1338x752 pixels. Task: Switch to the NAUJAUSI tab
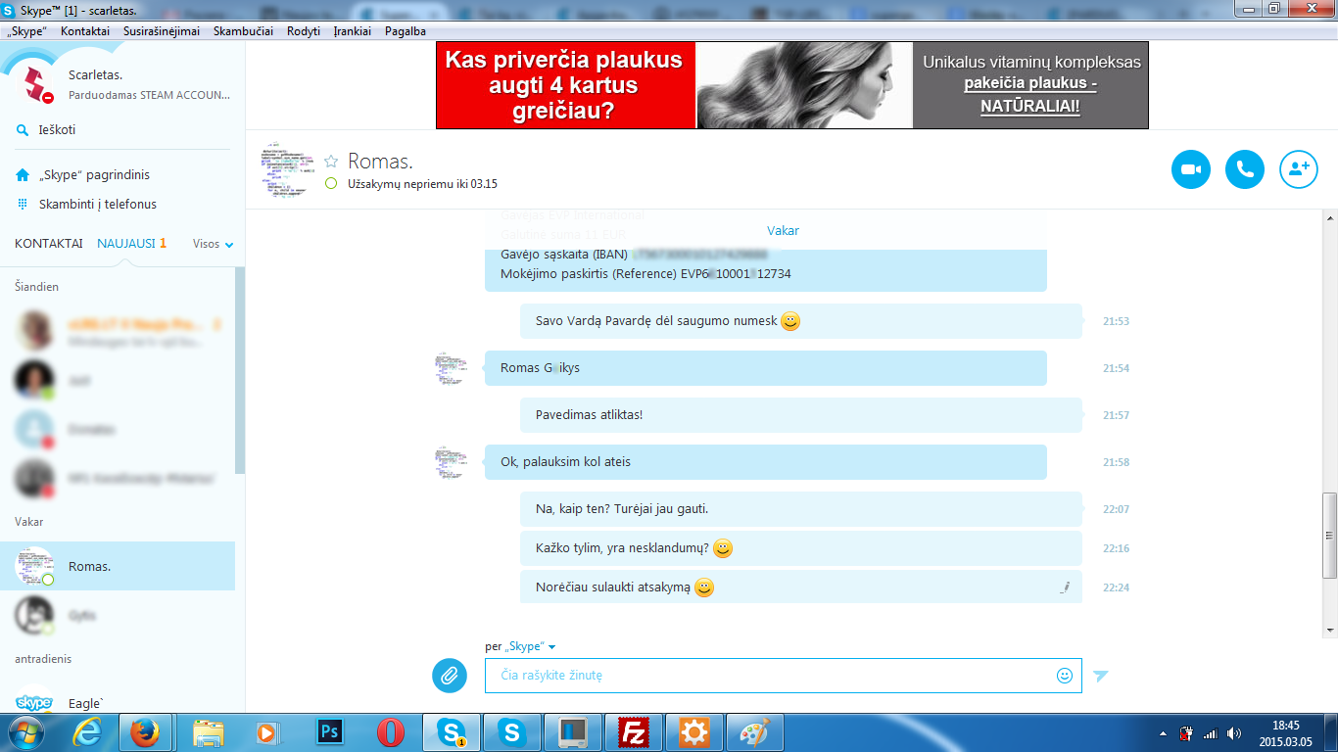[126, 244]
